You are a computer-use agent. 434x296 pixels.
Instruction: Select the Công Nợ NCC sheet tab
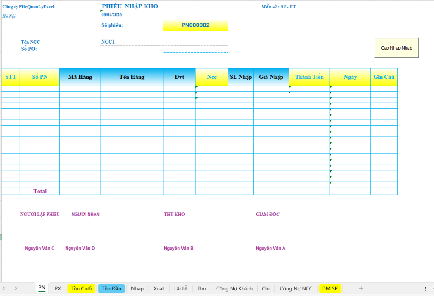coord(296,288)
